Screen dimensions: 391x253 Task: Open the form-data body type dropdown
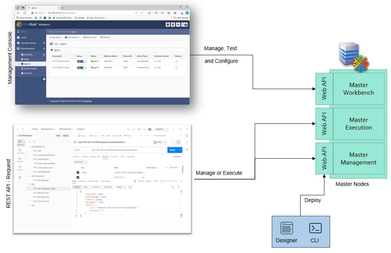tap(80, 162)
